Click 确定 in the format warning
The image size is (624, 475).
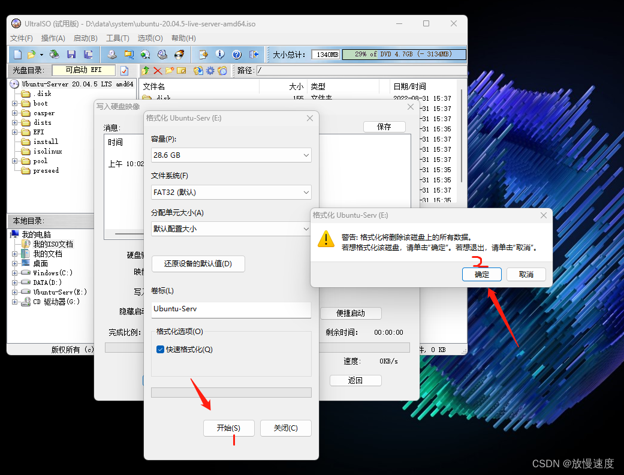482,274
